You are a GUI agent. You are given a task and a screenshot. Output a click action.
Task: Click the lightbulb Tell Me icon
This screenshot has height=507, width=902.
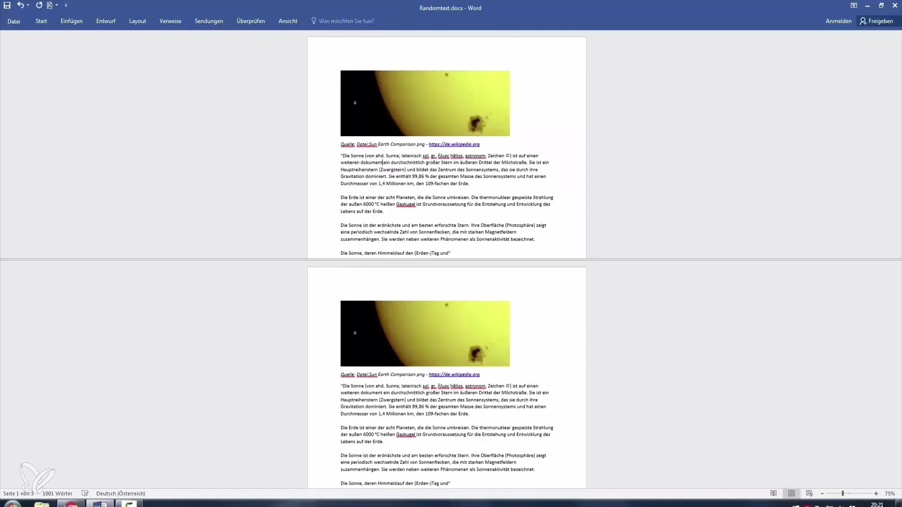click(313, 21)
